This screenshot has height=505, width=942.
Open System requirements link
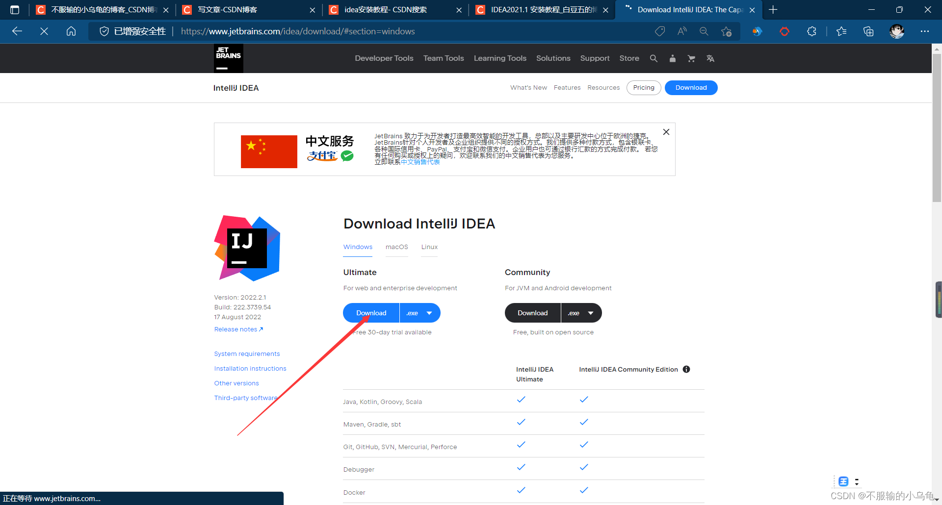pos(247,354)
